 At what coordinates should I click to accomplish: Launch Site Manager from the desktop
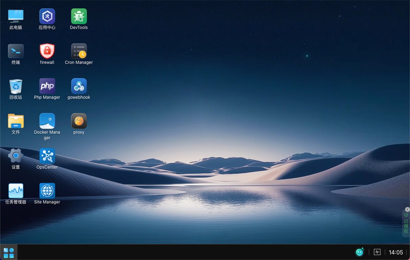47,191
